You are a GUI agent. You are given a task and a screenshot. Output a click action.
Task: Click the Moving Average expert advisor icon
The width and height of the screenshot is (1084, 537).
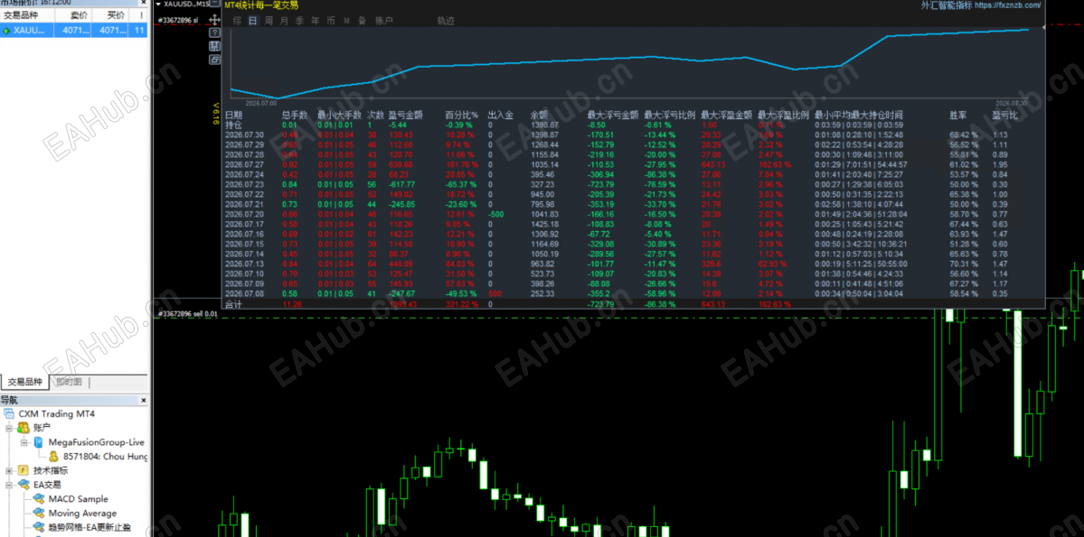[x=38, y=513]
